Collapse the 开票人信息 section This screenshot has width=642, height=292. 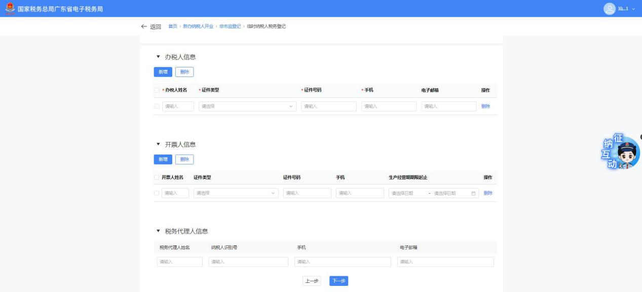158,144
